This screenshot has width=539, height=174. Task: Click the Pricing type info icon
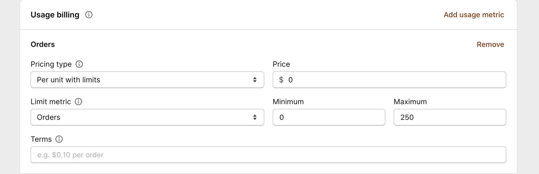click(x=79, y=64)
